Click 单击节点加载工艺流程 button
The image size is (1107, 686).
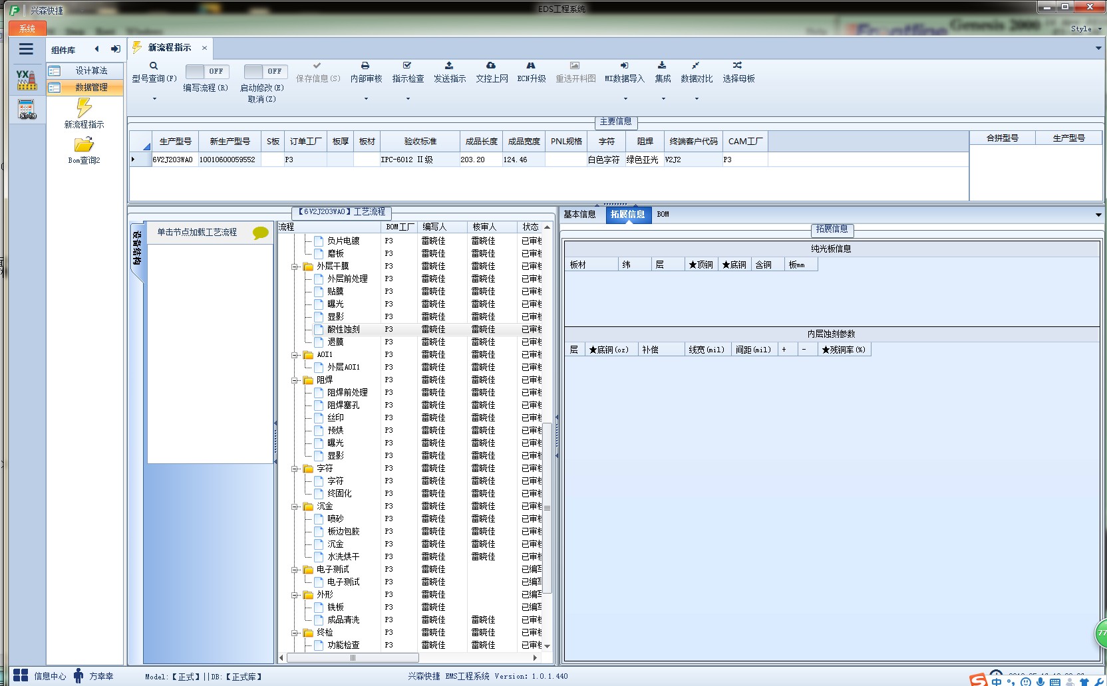coord(209,233)
